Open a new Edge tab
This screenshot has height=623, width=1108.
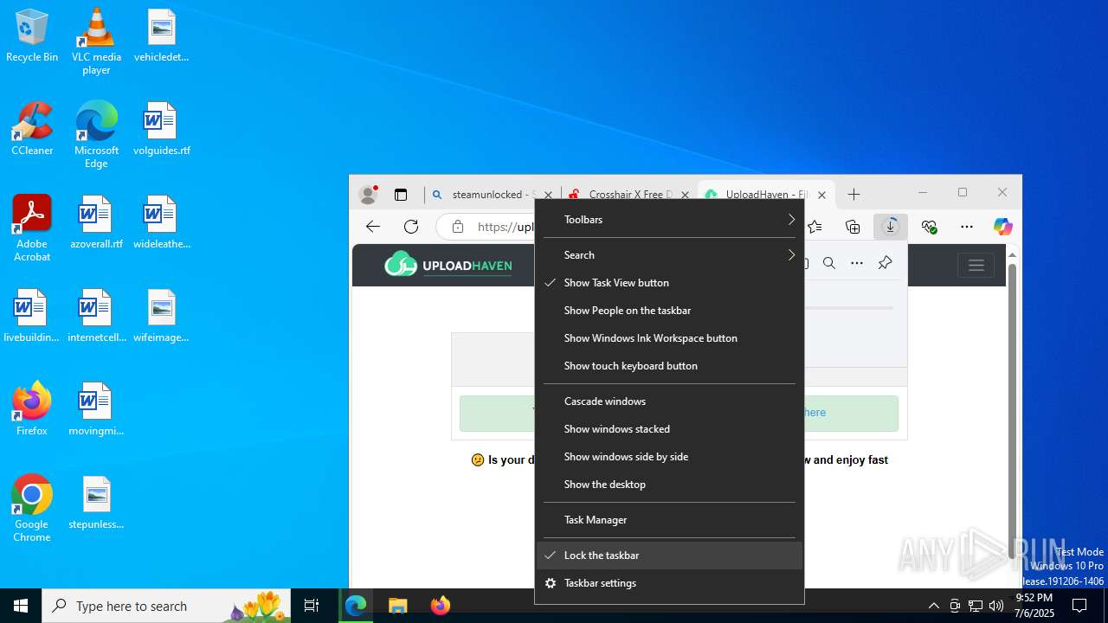click(854, 195)
